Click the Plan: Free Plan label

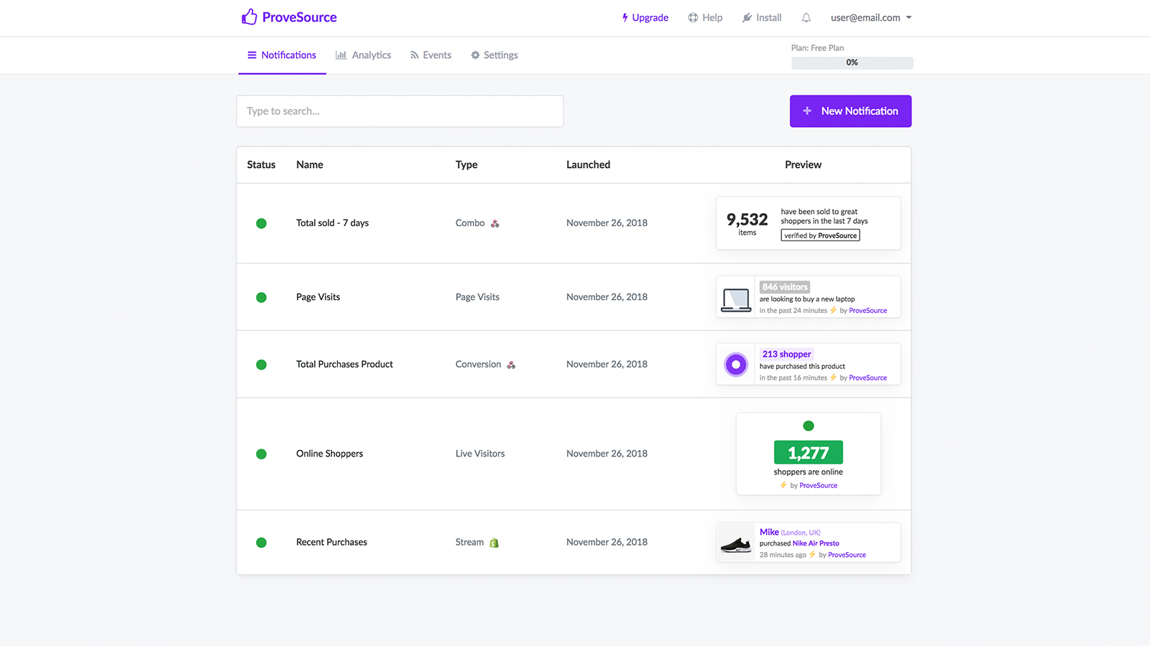coord(817,48)
